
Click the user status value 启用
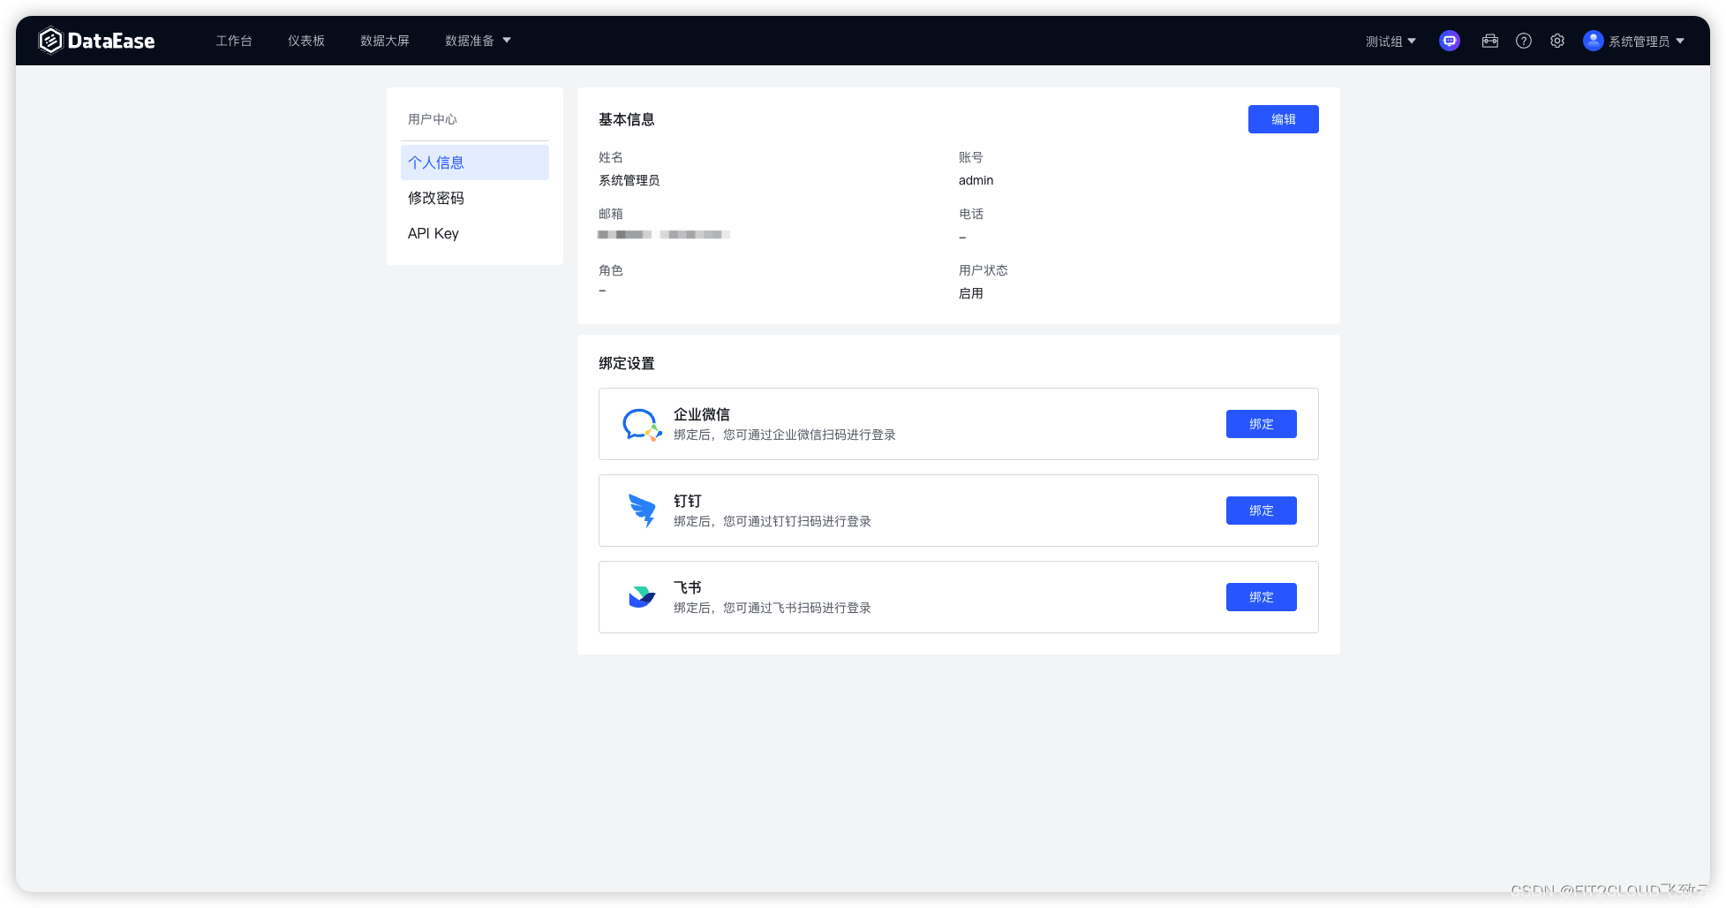point(970,293)
